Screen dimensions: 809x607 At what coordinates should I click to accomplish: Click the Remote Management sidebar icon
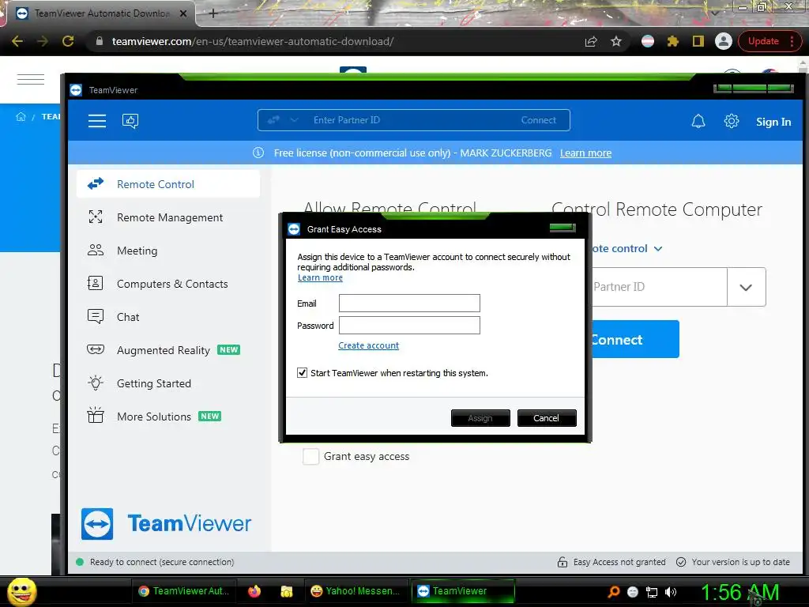pos(96,217)
